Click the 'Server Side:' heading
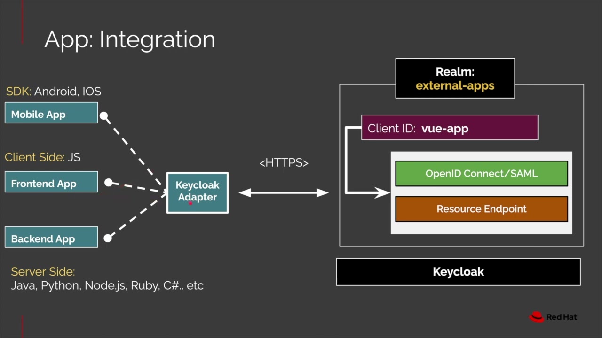 click(43, 272)
